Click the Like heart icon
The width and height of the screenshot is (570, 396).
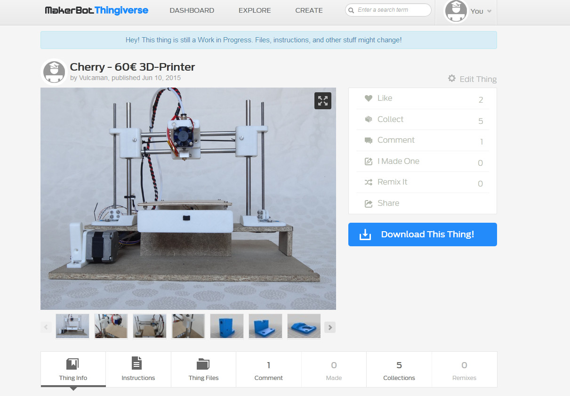[x=369, y=98]
